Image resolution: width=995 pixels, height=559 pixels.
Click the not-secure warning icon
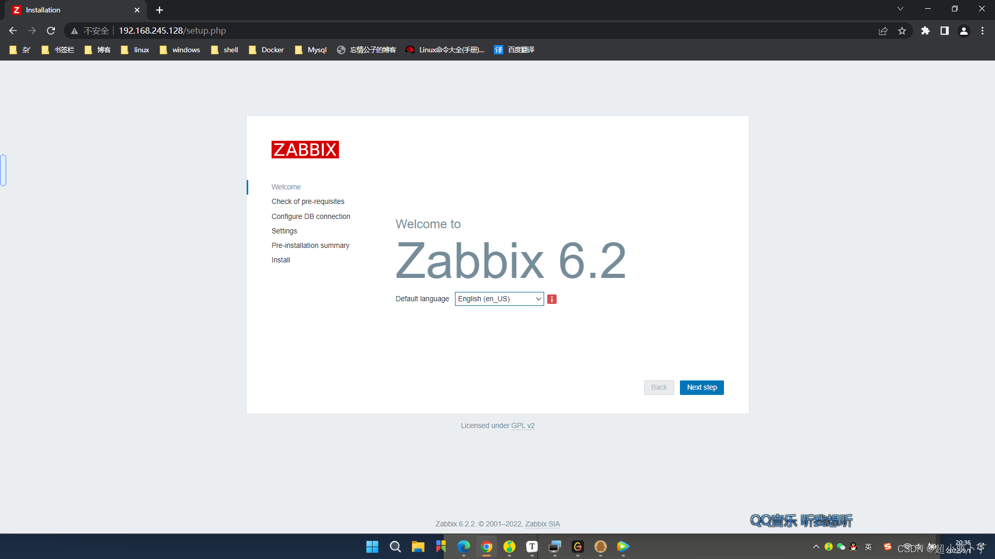click(x=75, y=31)
